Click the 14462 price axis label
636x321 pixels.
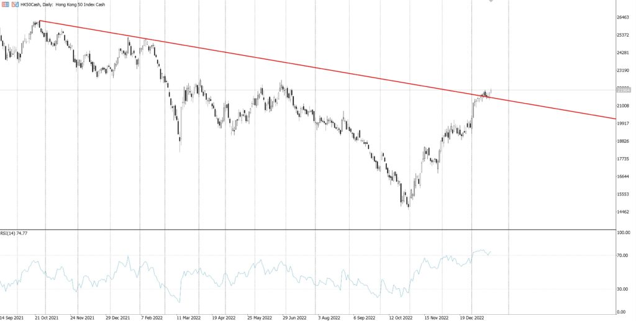(x=622, y=212)
